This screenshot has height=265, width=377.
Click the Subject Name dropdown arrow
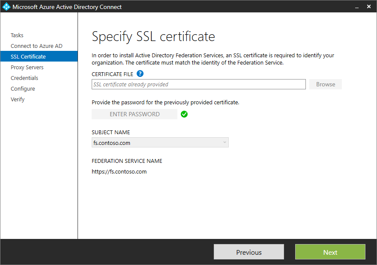point(224,142)
